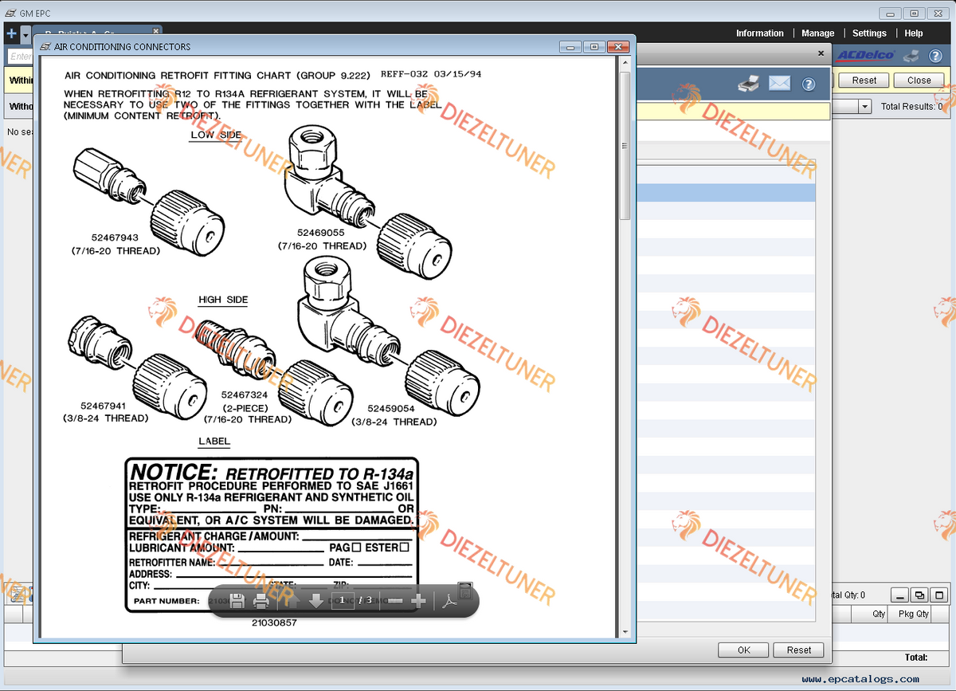This screenshot has width=956, height=691.
Task: Open the Settings menu
Action: (x=869, y=33)
